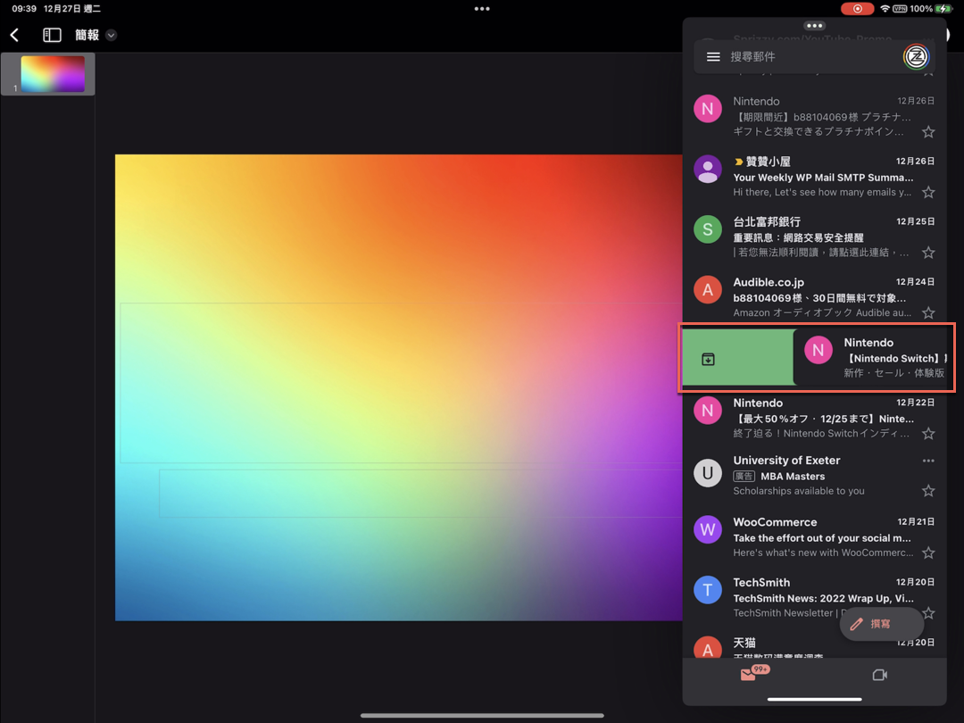Image resolution: width=964 pixels, height=723 pixels.
Task: Select the green S avatar for 台北富邦銀行
Action: pyautogui.click(x=708, y=229)
